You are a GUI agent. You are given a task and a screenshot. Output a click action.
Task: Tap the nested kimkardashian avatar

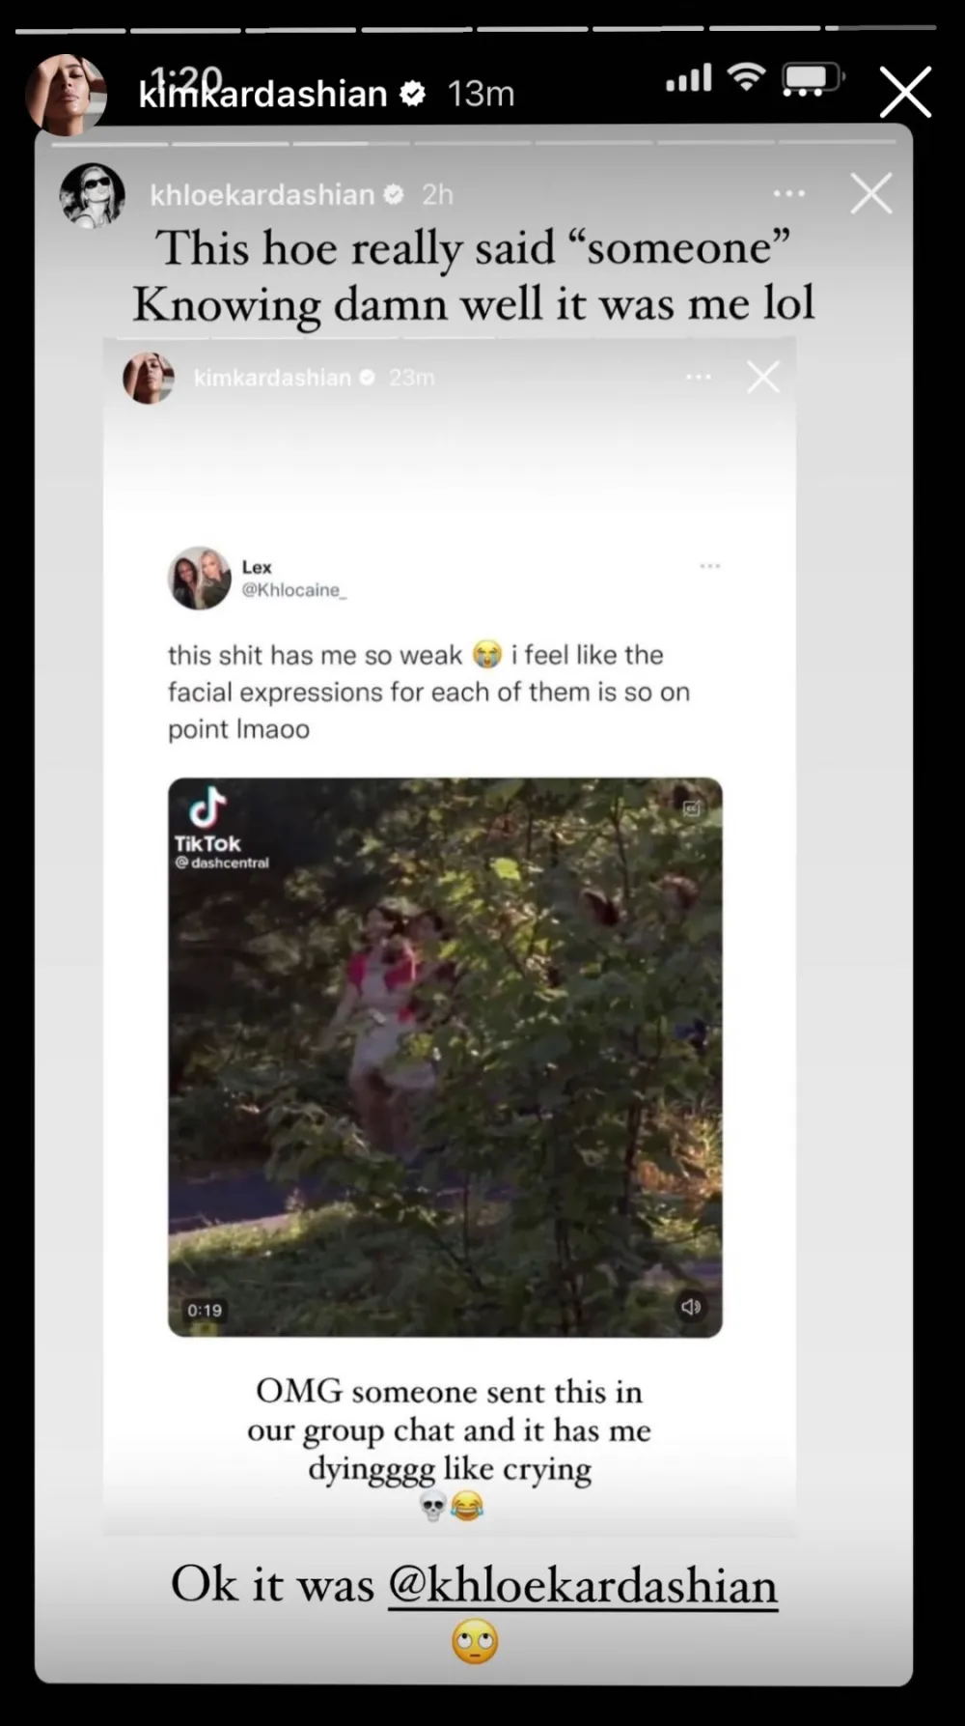tap(149, 378)
